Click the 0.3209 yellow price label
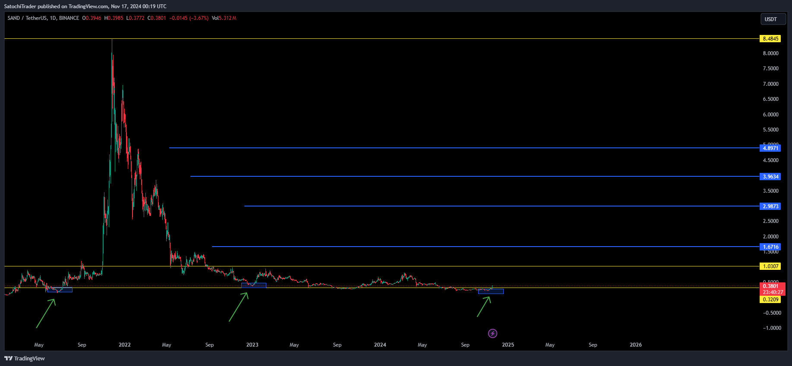This screenshot has height=366, width=792. point(770,299)
